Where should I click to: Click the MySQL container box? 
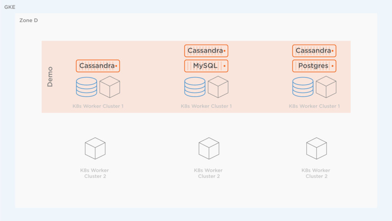206,66
